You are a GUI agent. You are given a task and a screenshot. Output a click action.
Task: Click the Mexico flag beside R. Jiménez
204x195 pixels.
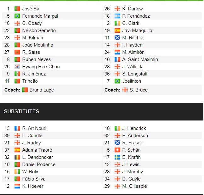point(17,74)
